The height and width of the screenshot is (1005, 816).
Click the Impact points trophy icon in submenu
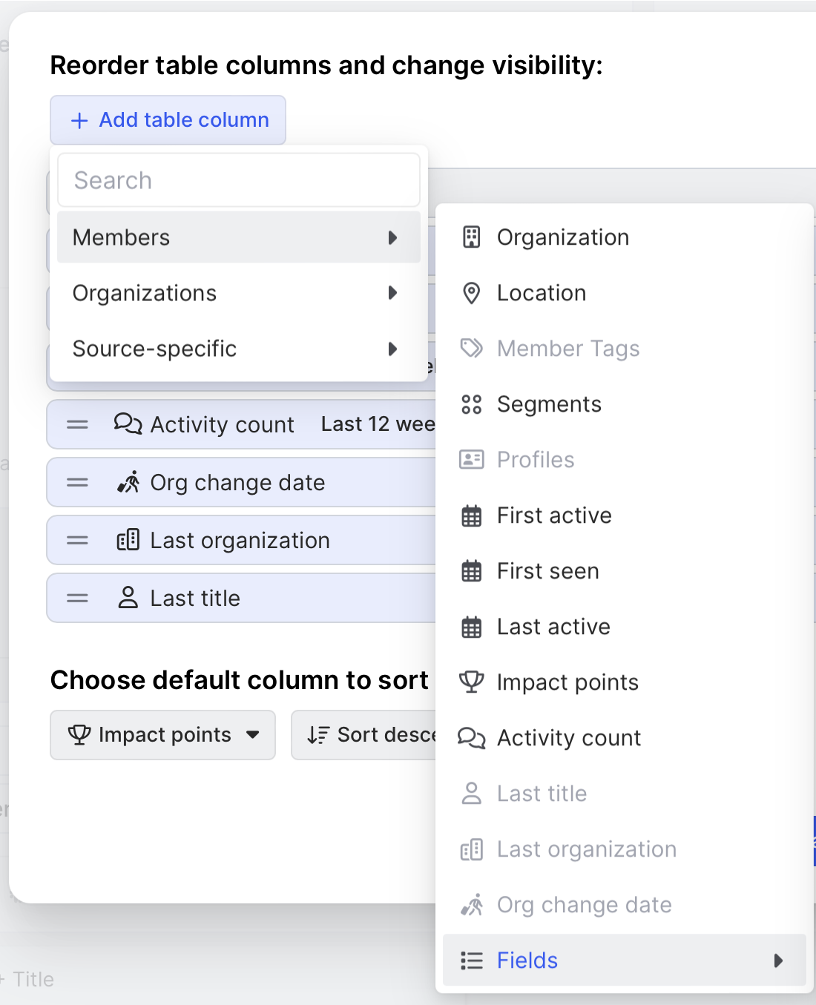(x=471, y=682)
